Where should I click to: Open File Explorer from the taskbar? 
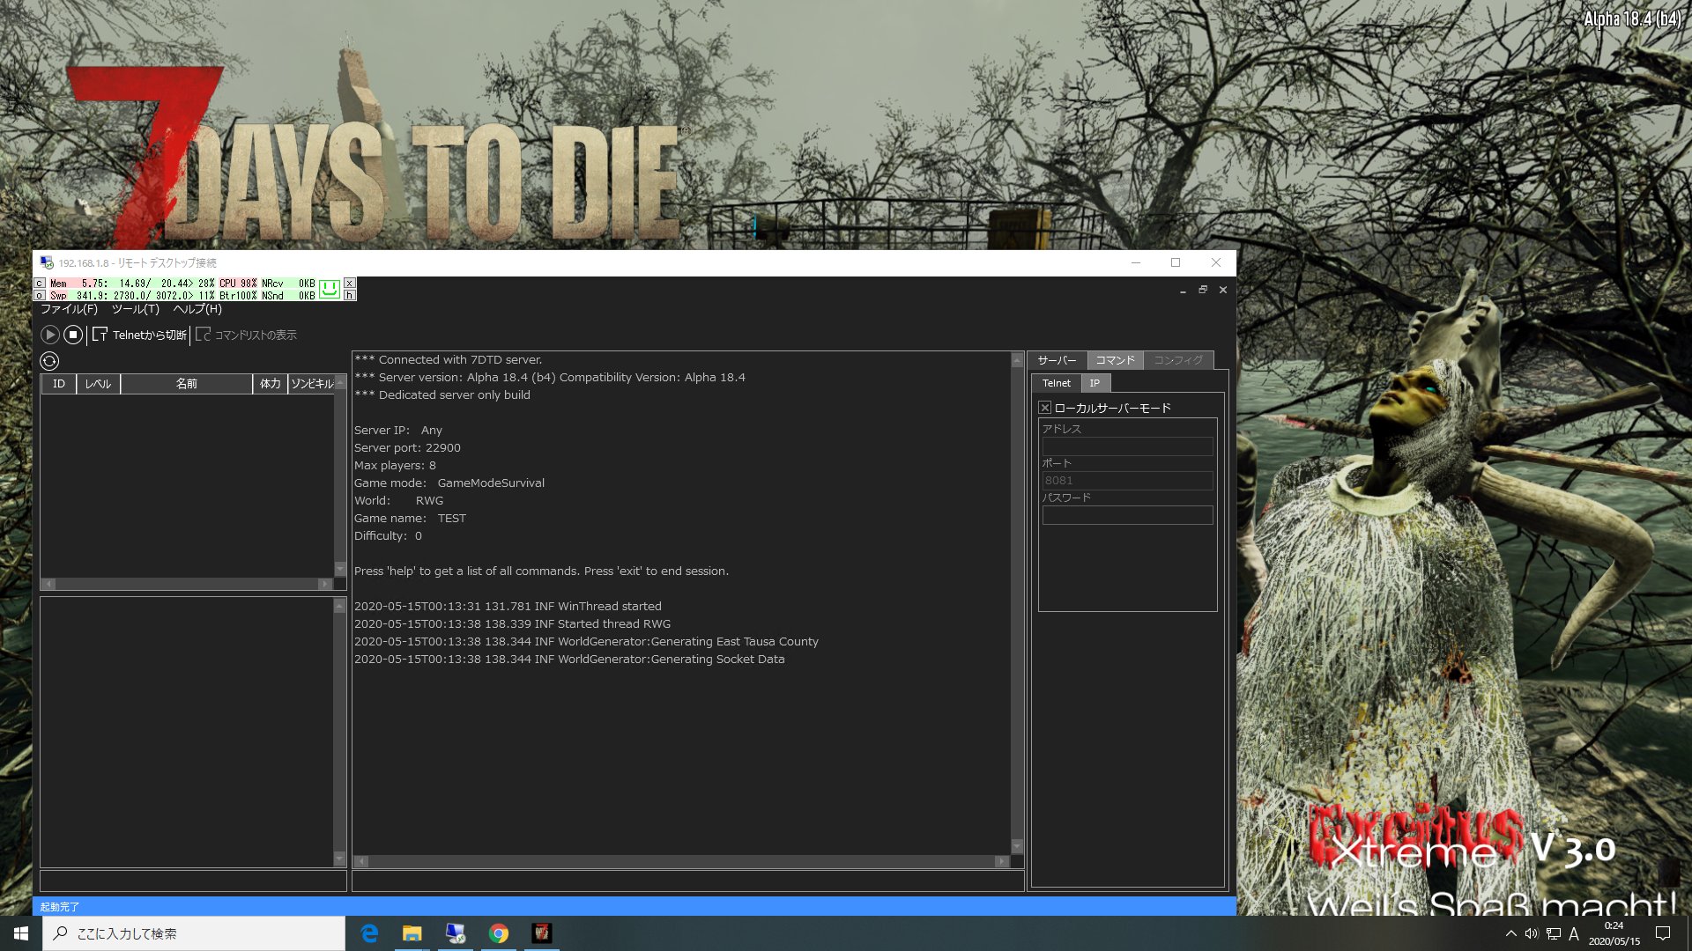pos(412,933)
